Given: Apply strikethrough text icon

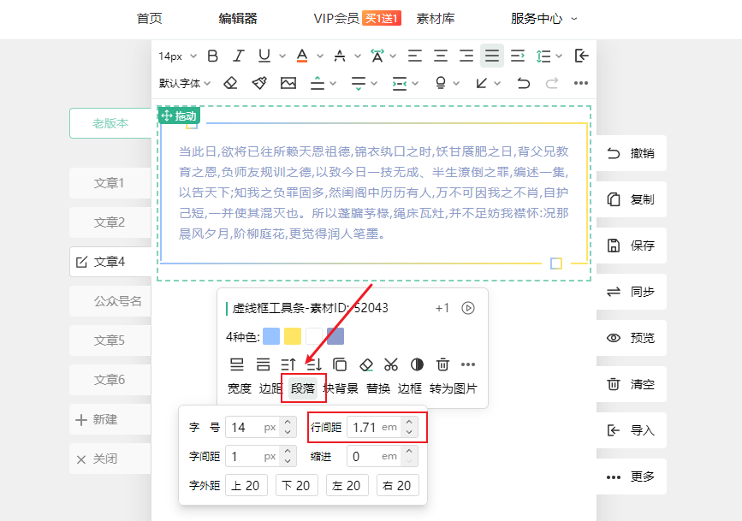Looking at the screenshot, I should pyautogui.click(x=339, y=56).
